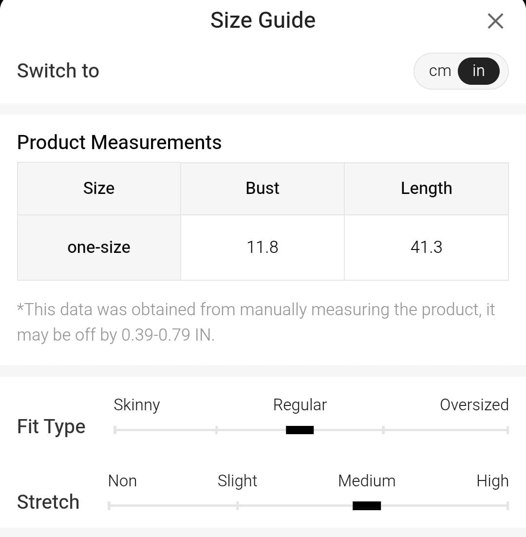Click the one-size row cell
The height and width of the screenshot is (537, 526).
point(99,248)
